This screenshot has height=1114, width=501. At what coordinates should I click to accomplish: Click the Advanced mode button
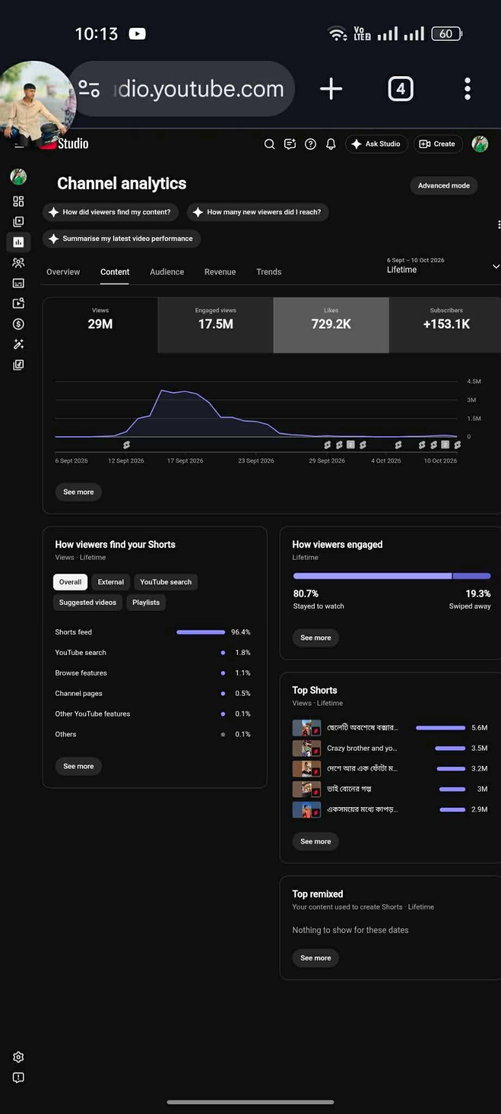[x=444, y=185]
